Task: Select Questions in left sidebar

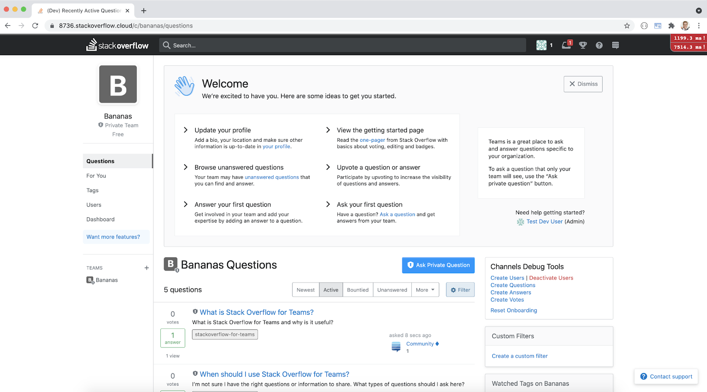Action: click(118, 161)
